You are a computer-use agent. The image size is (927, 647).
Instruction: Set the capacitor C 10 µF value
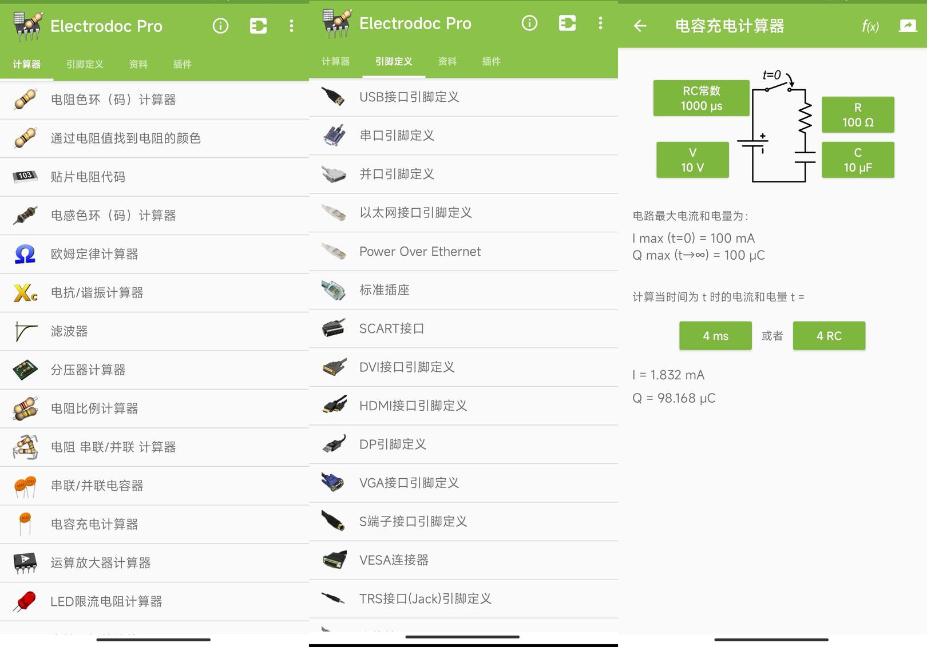[x=857, y=160]
